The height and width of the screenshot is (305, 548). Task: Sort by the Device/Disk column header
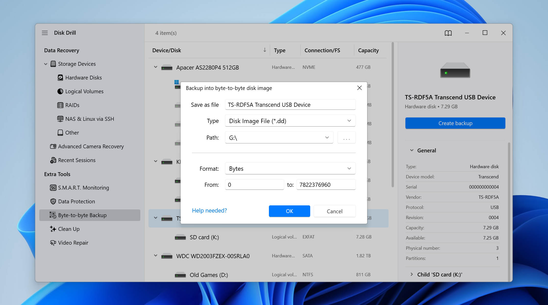(x=209, y=50)
